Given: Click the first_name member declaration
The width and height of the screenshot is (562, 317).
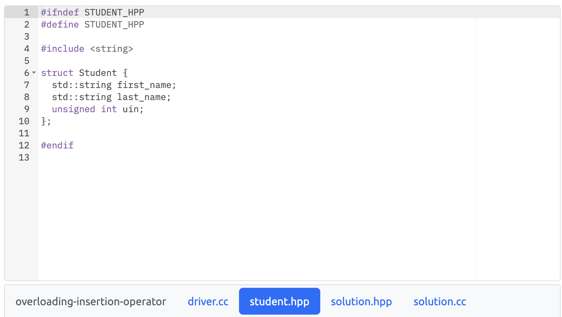Looking at the screenshot, I should (x=113, y=85).
